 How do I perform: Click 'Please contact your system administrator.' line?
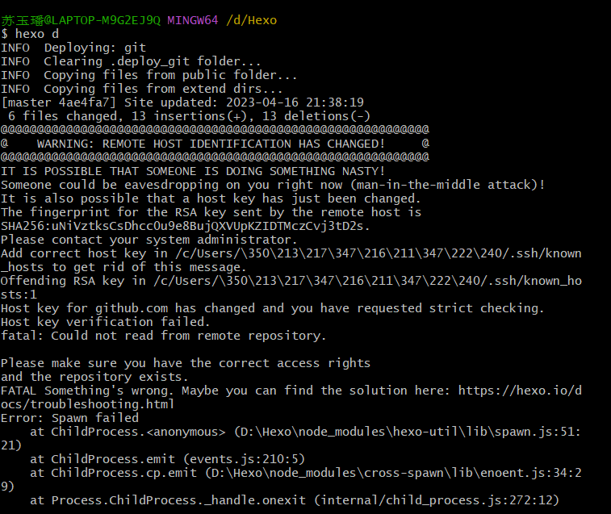click(149, 240)
